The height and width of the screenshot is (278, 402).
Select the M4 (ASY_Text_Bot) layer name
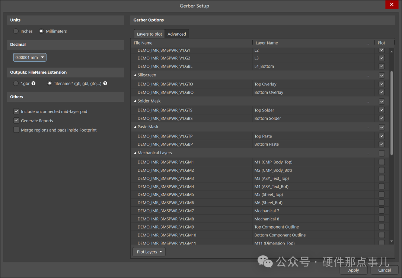tap(271, 187)
